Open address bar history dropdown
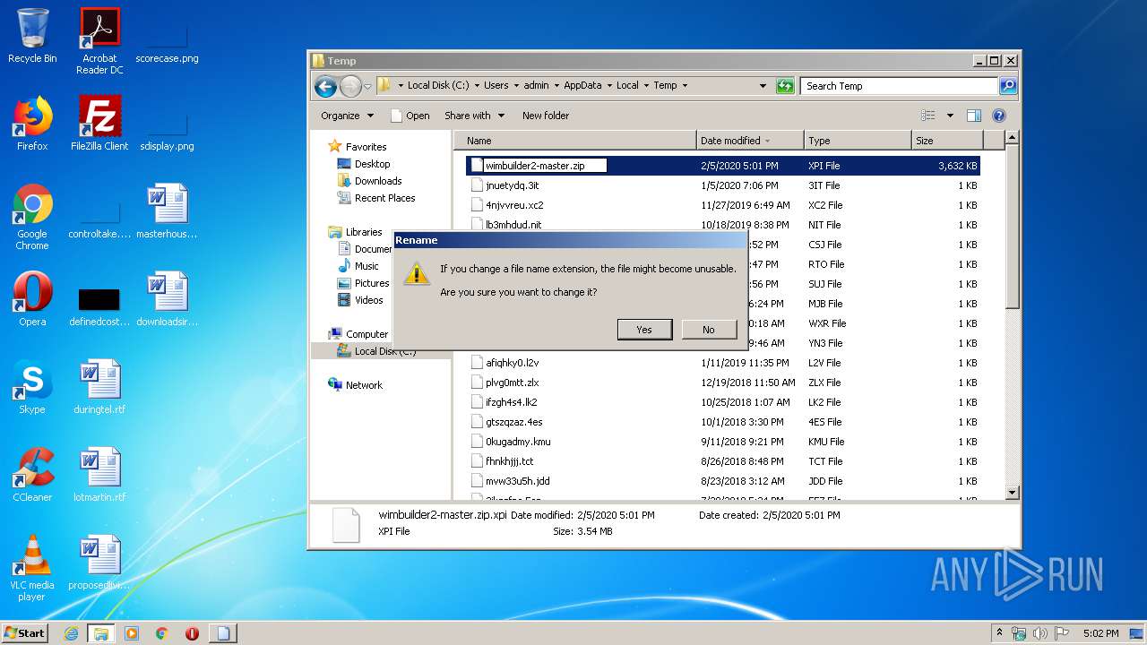The image size is (1147, 645). point(763,86)
